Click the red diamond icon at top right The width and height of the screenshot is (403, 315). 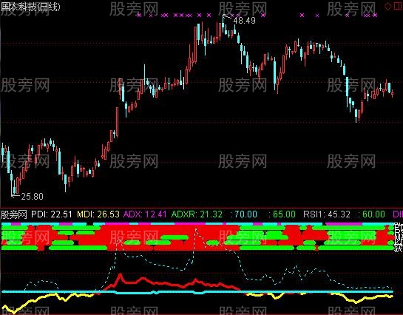[387, 6]
